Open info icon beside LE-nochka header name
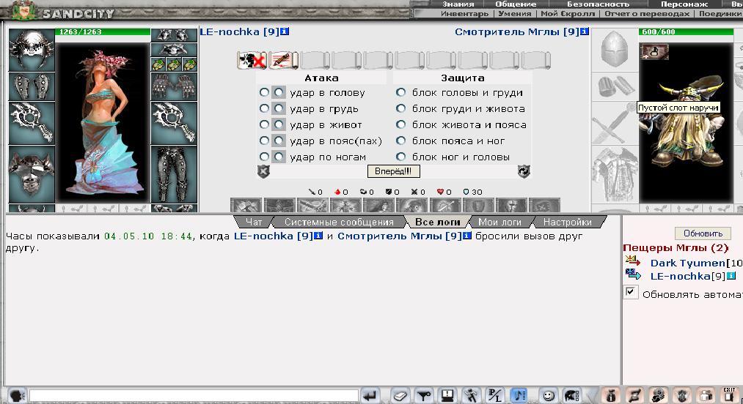The width and height of the screenshot is (743, 404). click(x=285, y=31)
